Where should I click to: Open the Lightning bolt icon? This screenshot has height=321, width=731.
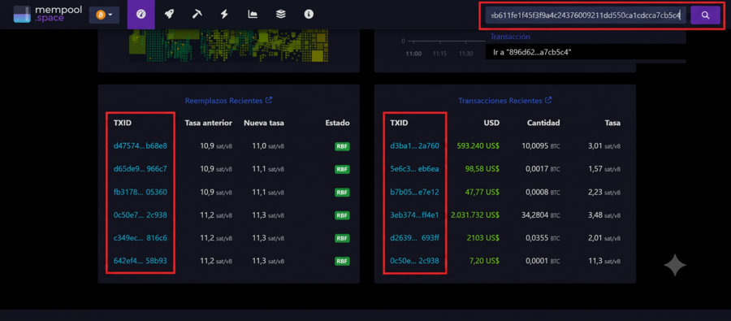click(224, 15)
